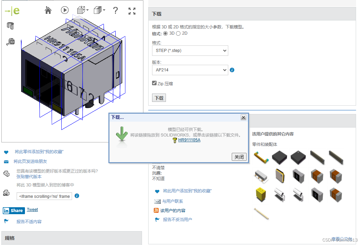This screenshot has width=363, height=245.
Task: Click the embed cubes icon
Action: click(x=6, y=193)
